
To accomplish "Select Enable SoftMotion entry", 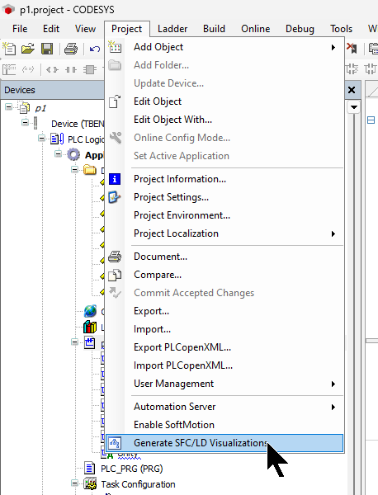I will point(224,425).
